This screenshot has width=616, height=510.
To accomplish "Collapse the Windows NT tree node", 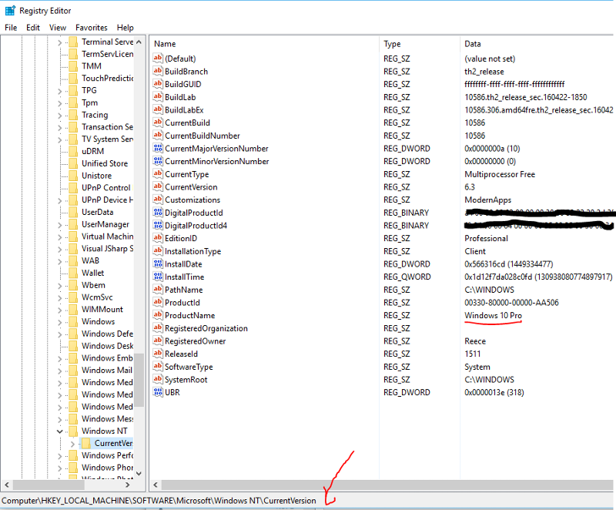I will (60, 431).
